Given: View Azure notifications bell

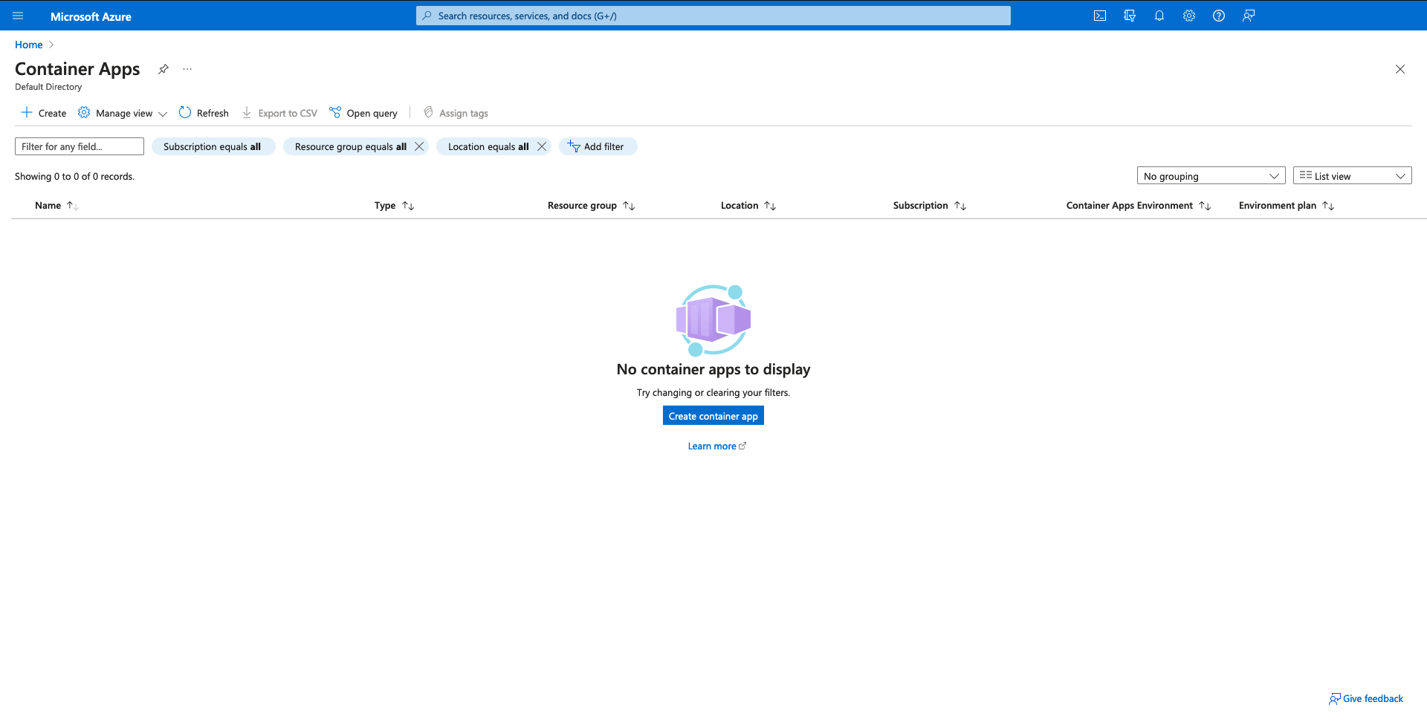Looking at the screenshot, I should tap(1159, 15).
